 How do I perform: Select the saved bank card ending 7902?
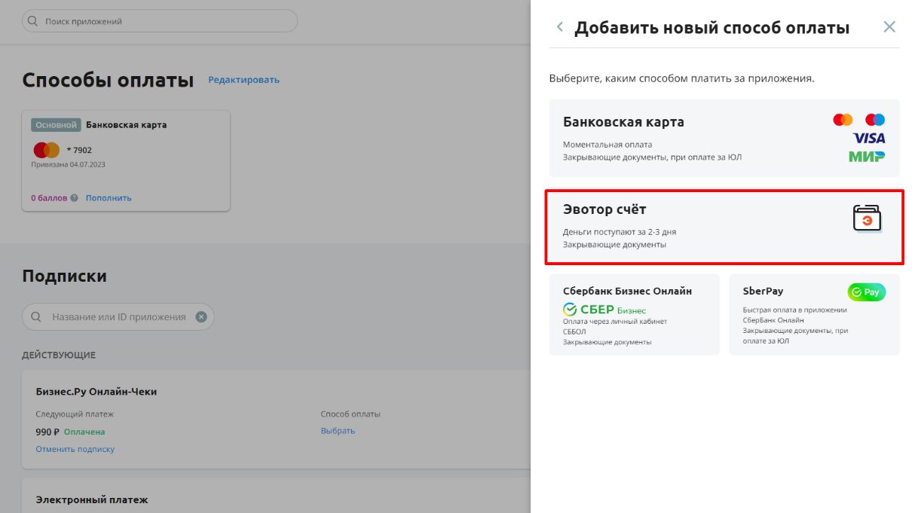tap(126, 160)
